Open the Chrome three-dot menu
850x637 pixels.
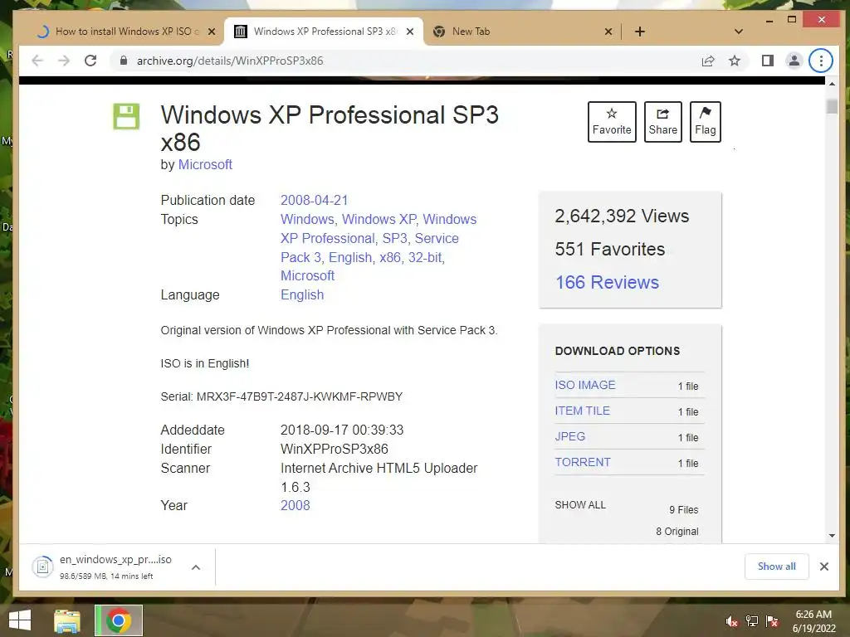821,61
